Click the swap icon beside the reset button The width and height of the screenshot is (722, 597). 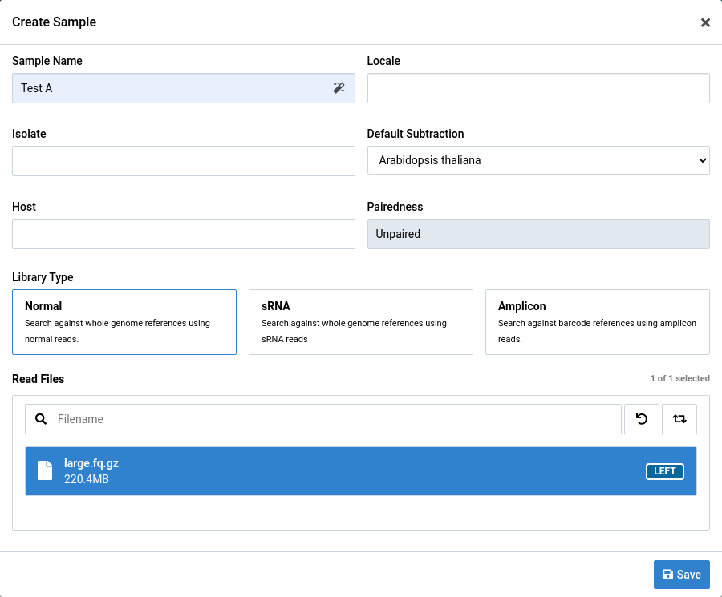[679, 418]
